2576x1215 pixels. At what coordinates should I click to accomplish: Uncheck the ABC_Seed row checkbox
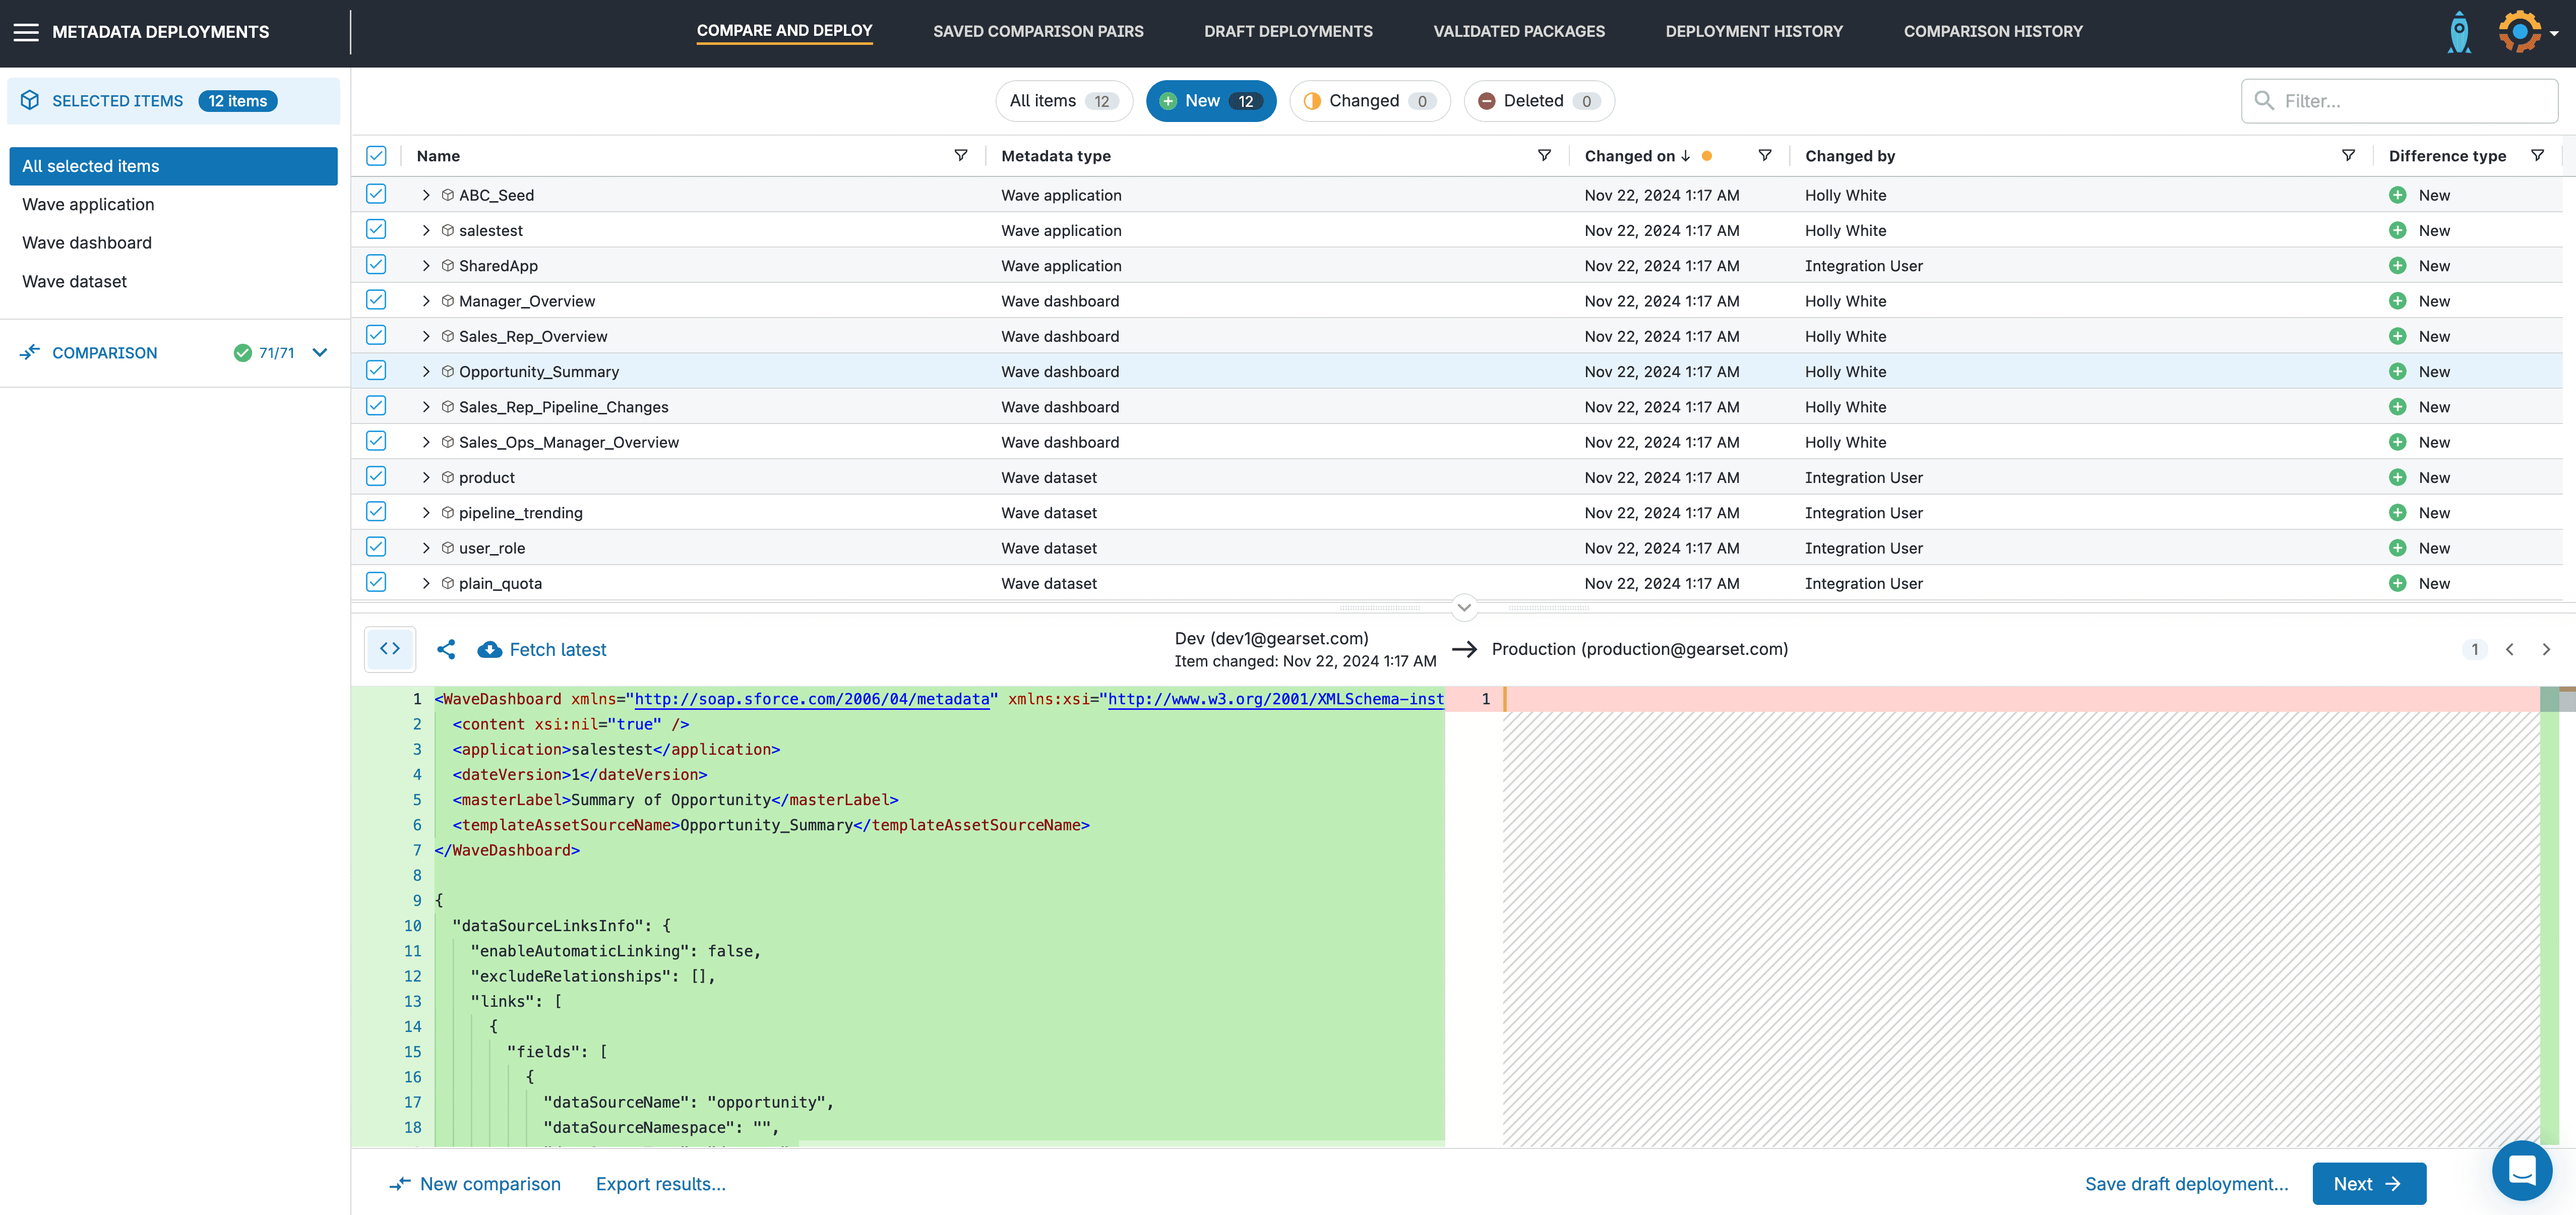click(376, 194)
